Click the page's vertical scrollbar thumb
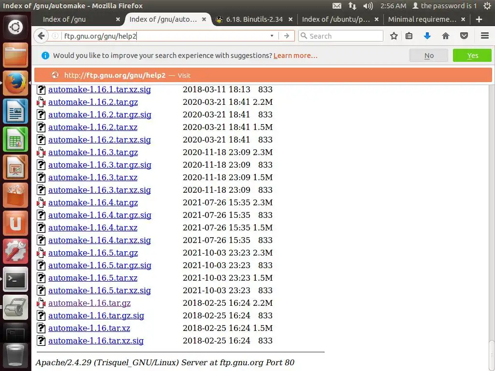The image size is (495, 371). coord(491,355)
